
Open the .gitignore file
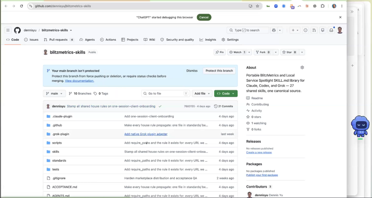pos(58,178)
